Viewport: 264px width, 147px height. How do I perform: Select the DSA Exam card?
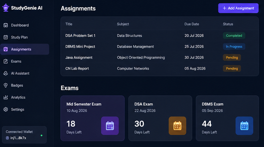[160, 118]
